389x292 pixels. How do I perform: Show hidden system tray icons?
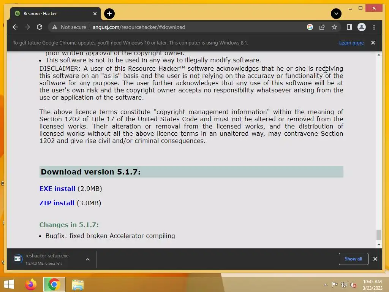coord(326,285)
